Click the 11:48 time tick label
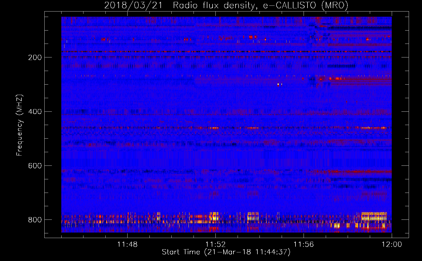The height and width of the screenshot is (261, 422). coord(127,245)
